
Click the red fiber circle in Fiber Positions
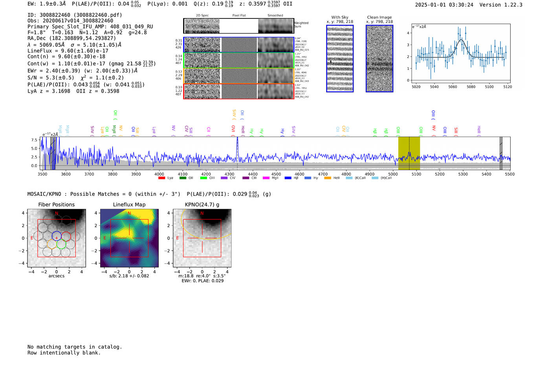click(x=66, y=236)
